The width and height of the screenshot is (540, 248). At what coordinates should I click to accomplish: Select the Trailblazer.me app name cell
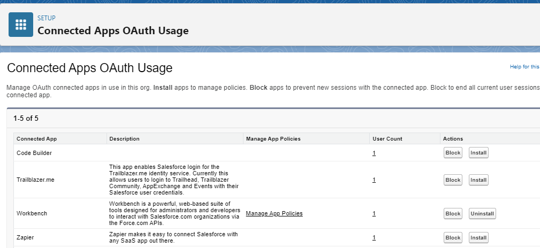60,180
